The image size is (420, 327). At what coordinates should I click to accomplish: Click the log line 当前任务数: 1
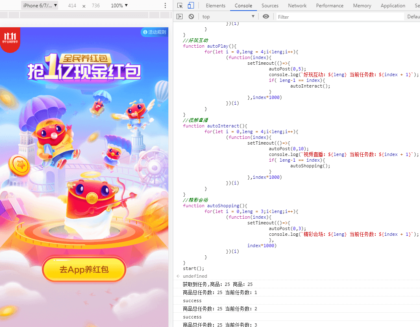(x=220, y=292)
